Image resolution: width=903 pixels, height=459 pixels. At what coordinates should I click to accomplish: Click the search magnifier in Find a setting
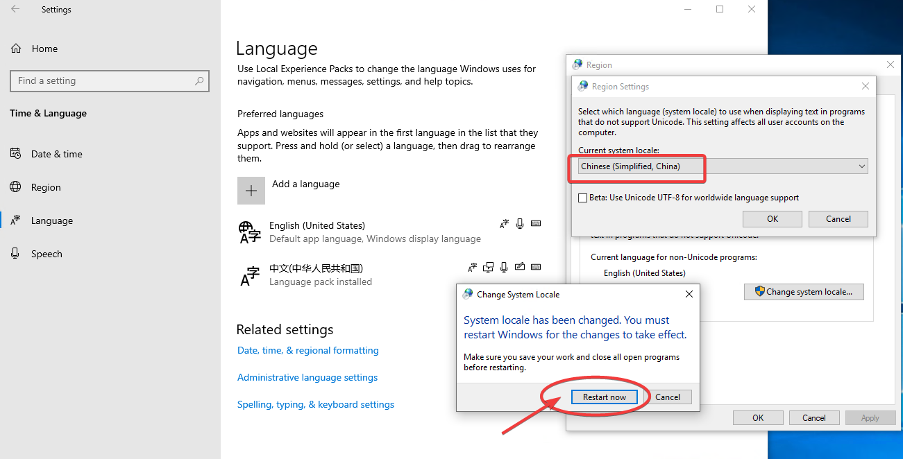tap(199, 81)
